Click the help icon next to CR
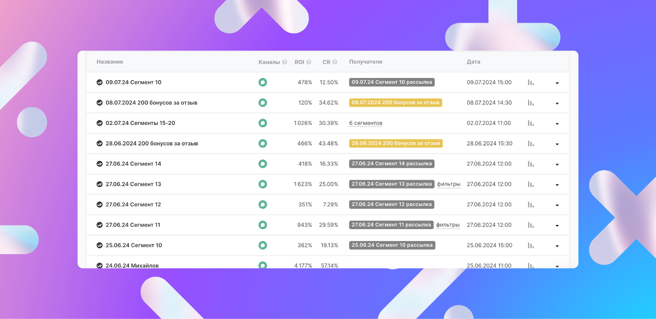 click(335, 62)
